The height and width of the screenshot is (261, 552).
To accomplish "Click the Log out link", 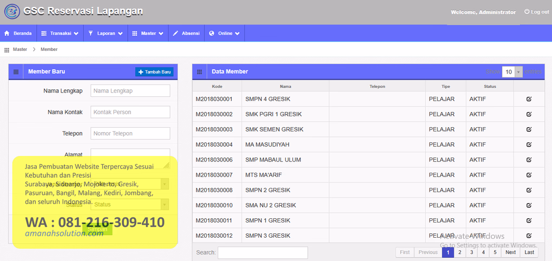I will (x=536, y=11).
